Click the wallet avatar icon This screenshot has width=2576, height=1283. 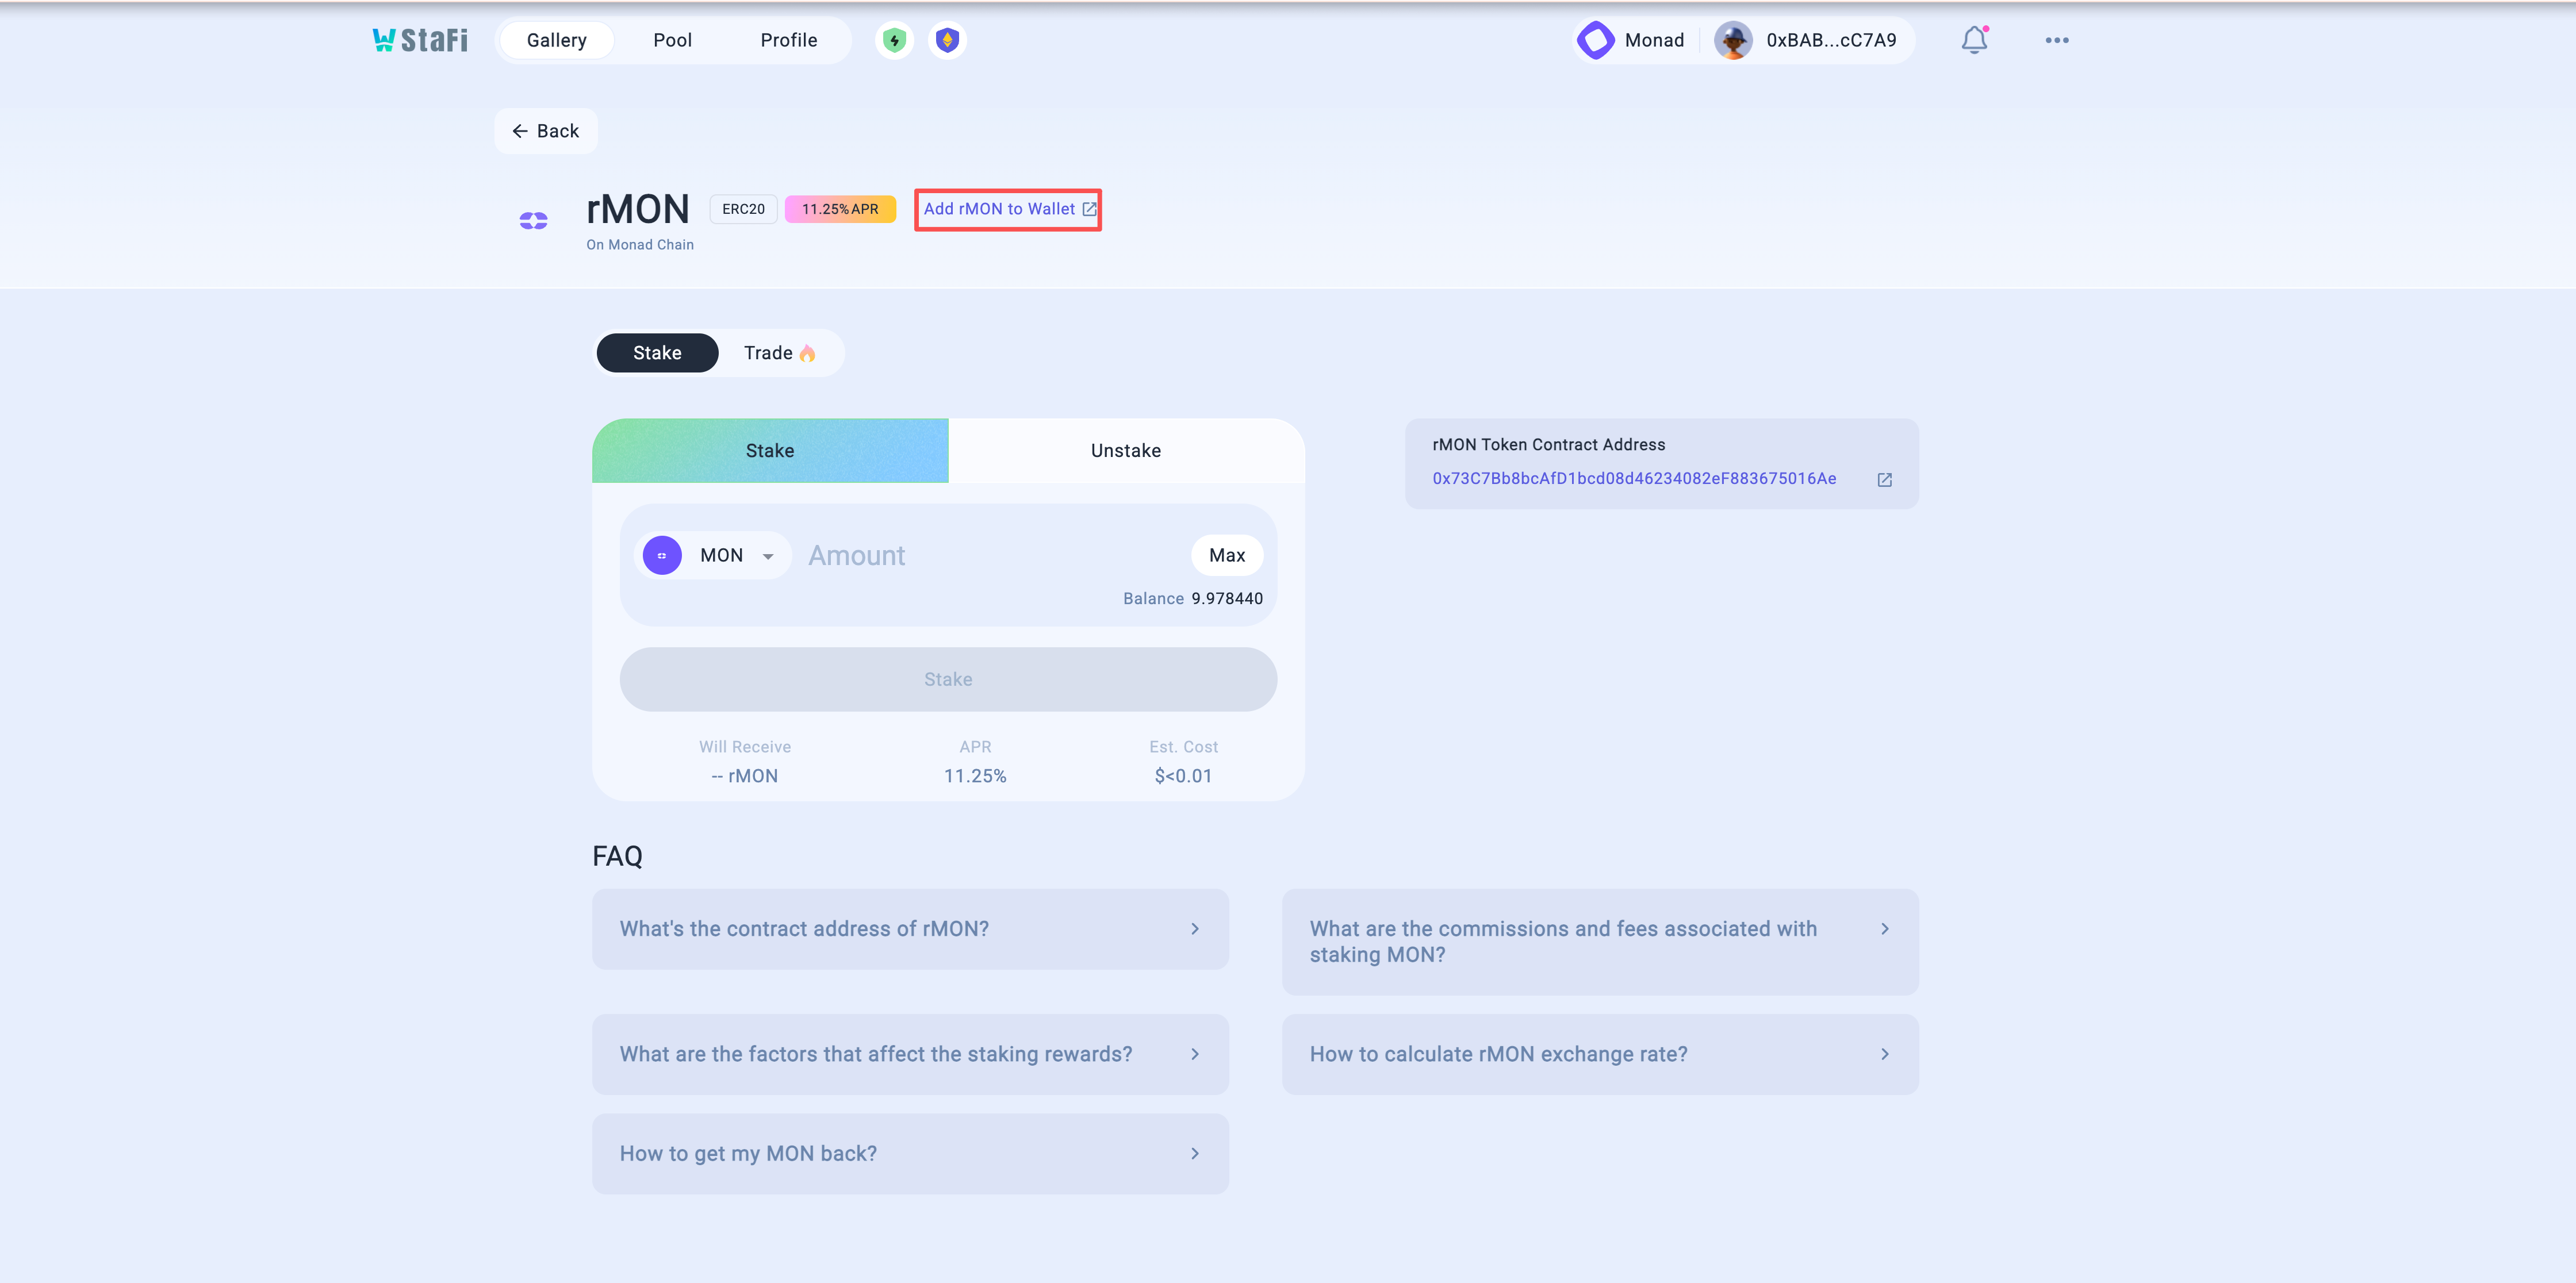pyautogui.click(x=1732, y=41)
